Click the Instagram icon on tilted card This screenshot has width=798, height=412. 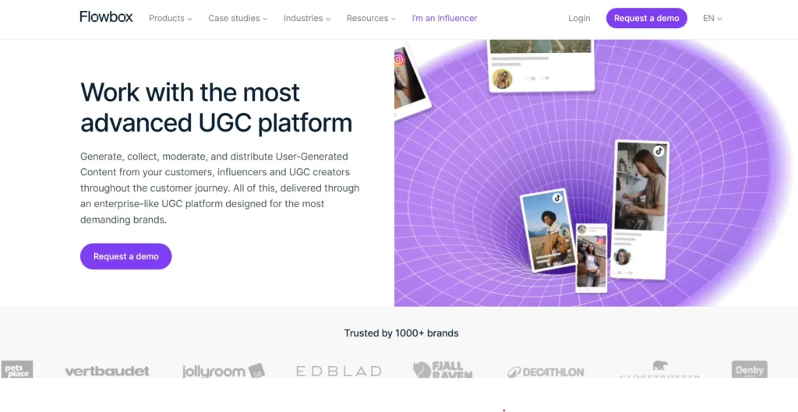[399, 59]
